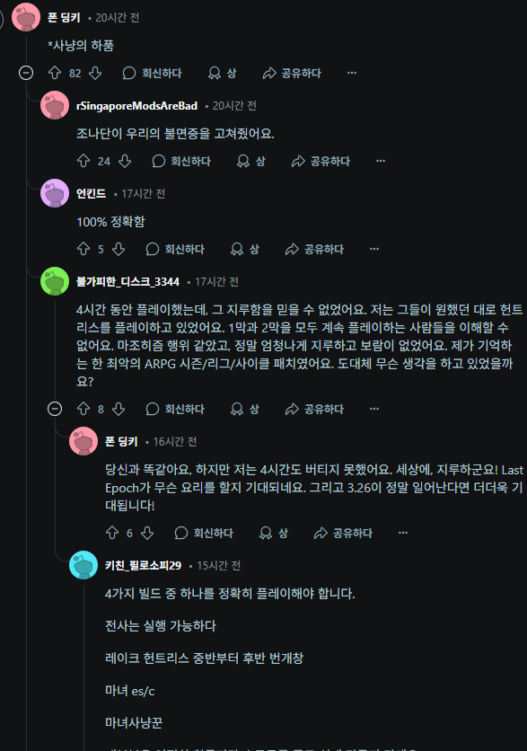Upvote rSingaporeModsAreBad's comment
The width and height of the screenshot is (527, 751).
(x=83, y=161)
